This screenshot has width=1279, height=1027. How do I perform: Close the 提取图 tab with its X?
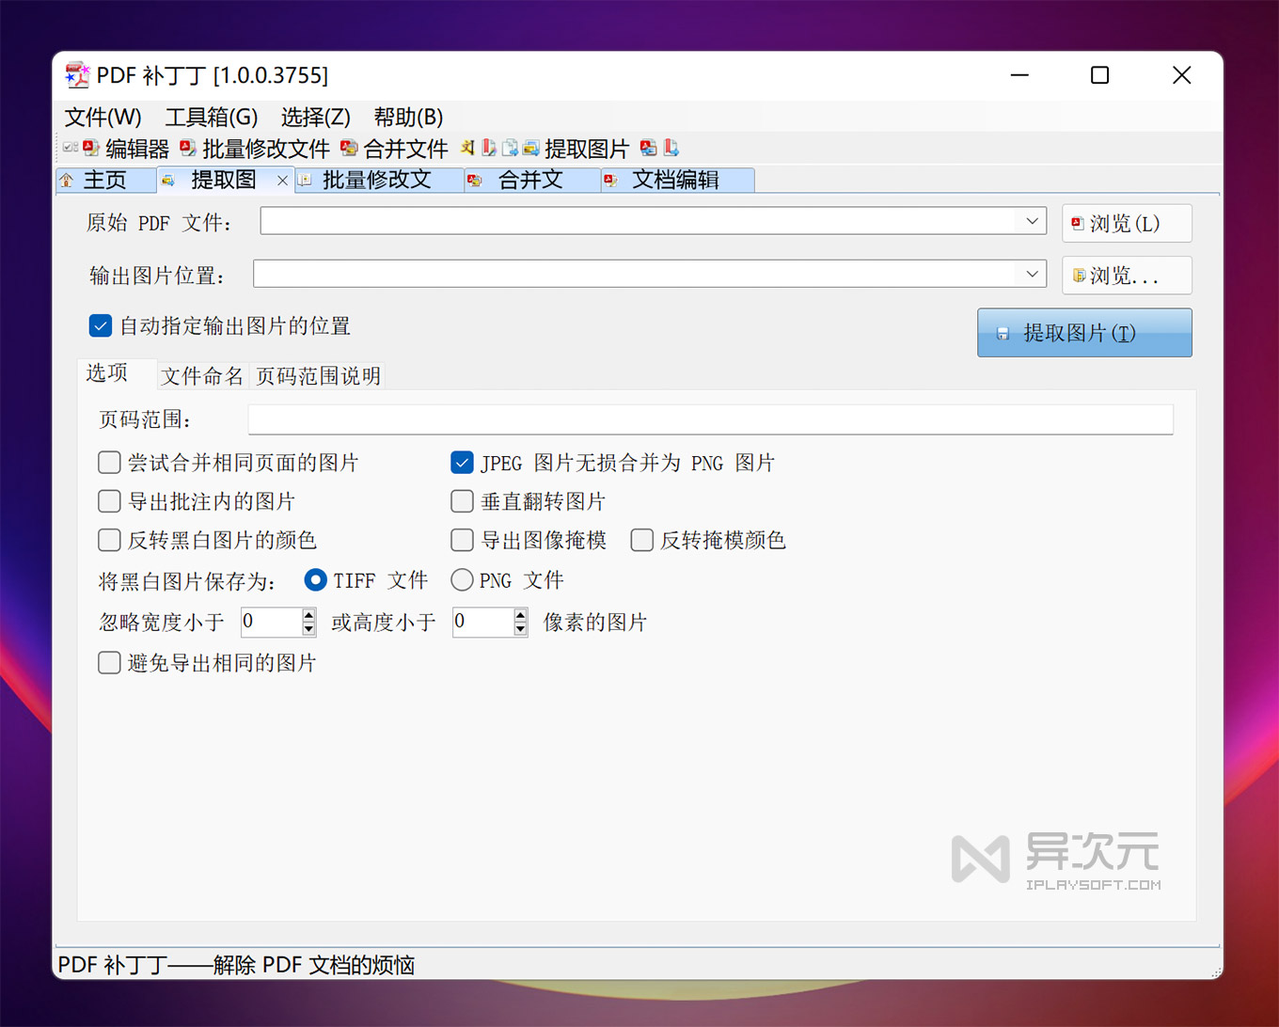click(x=282, y=181)
